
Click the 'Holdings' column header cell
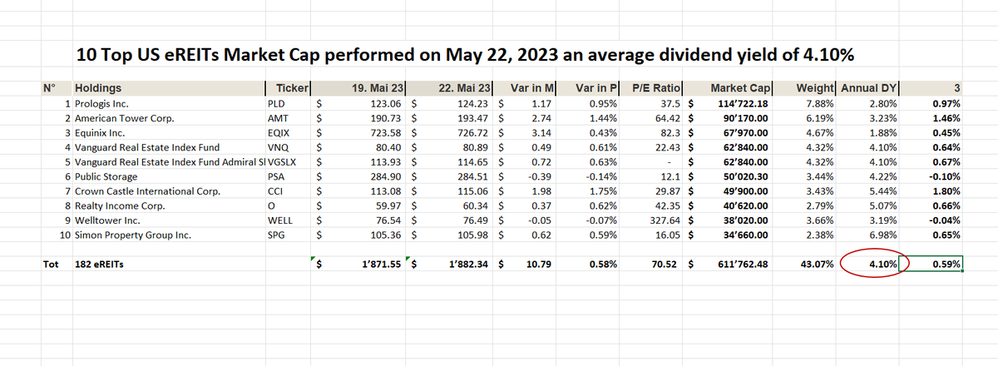[x=168, y=87]
